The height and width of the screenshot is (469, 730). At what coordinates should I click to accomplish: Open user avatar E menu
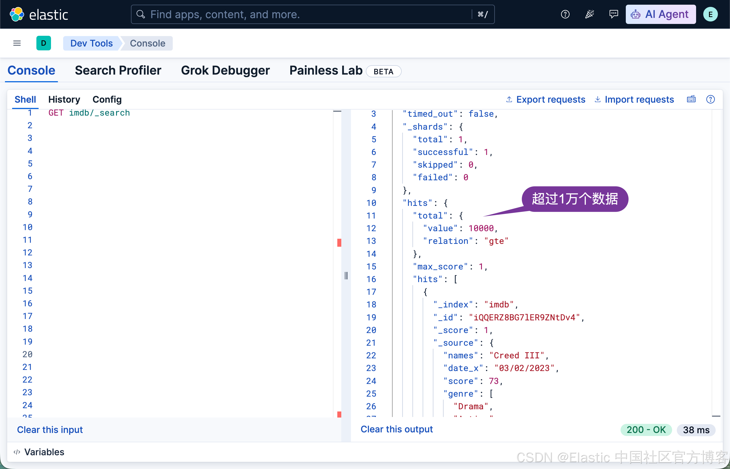point(710,14)
